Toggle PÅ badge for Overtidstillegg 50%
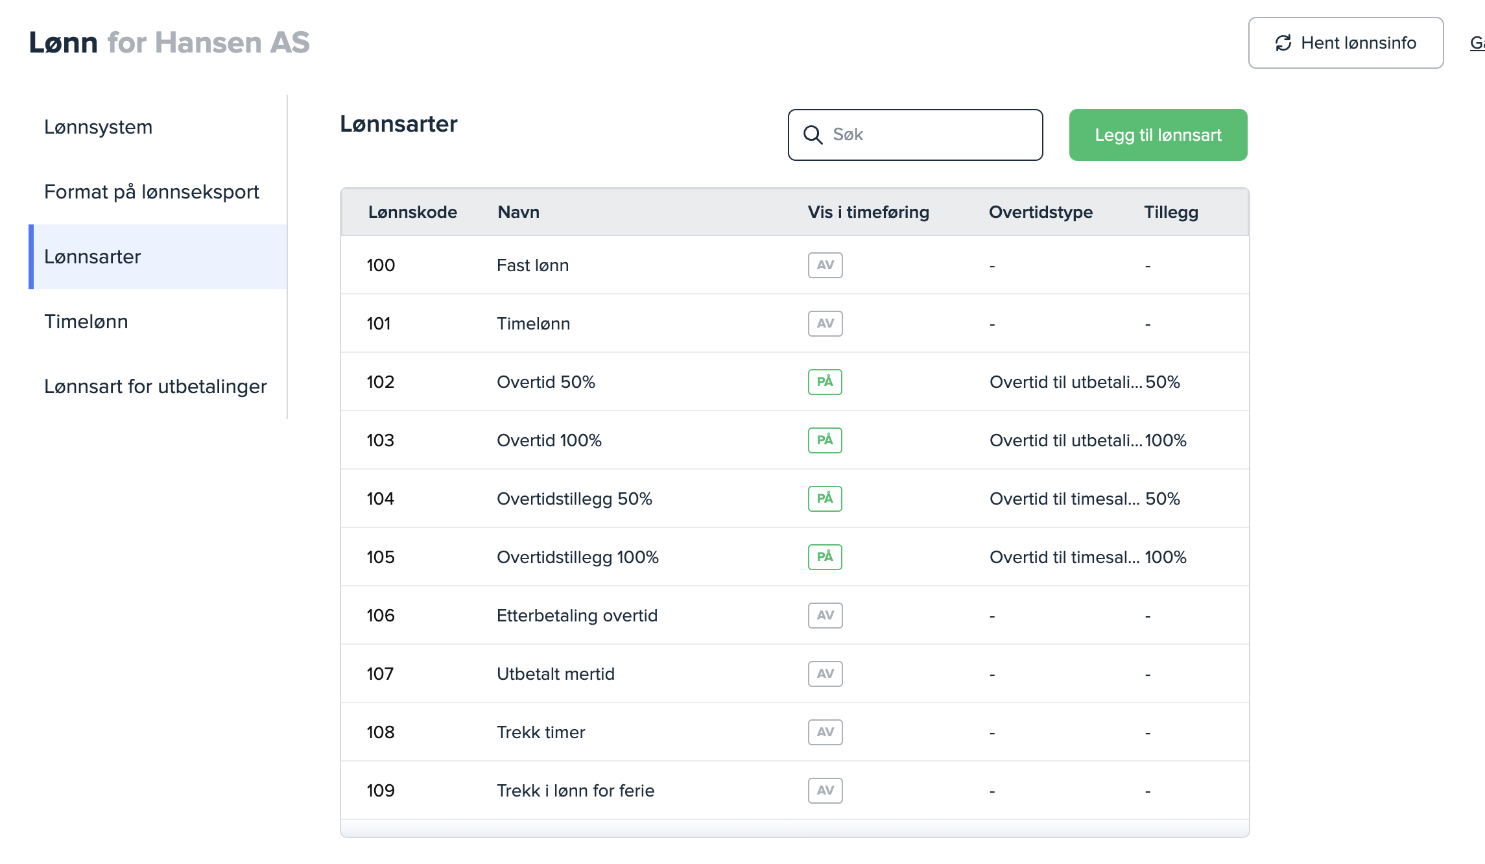The width and height of the screenshot is (1485, 864). point(825,499)
